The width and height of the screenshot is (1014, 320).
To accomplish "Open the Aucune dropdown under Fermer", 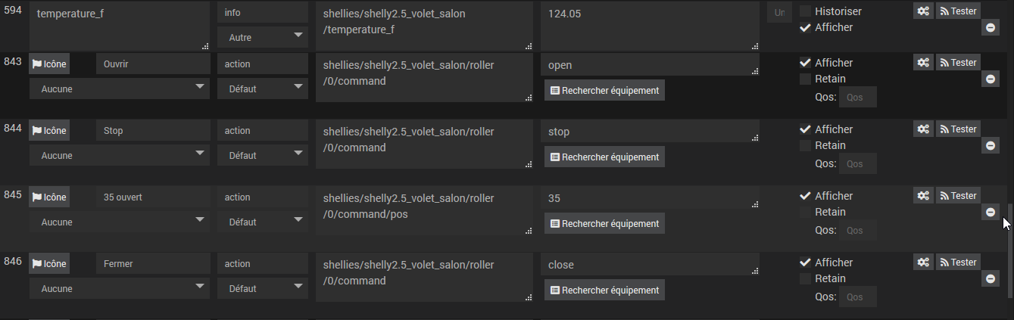I will (119, 288).
